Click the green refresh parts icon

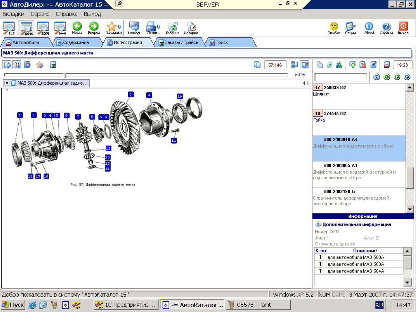click(329, 65)
